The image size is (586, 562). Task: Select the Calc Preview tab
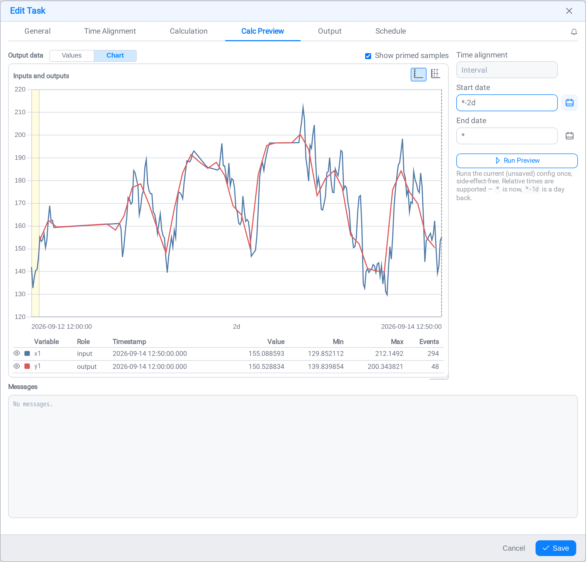[263, 31]
